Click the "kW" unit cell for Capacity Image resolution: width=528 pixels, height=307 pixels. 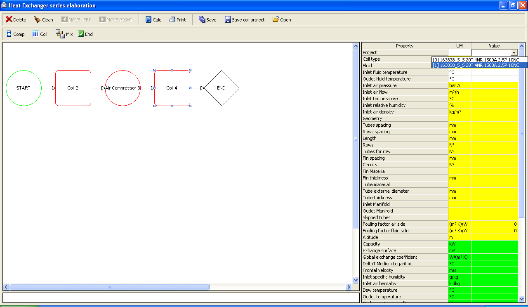(460, 244)
